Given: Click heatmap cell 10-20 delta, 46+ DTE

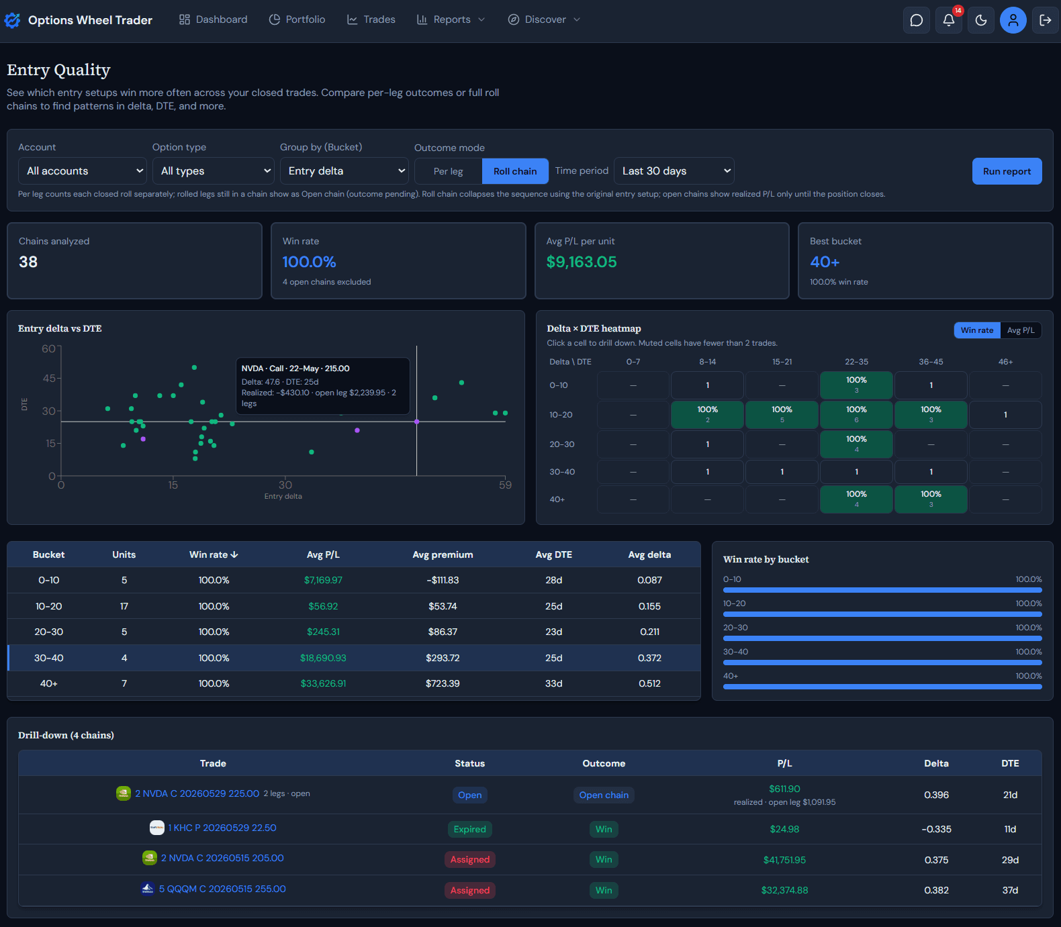Looking at the screenshot, I should click(x=1005, y=415).
